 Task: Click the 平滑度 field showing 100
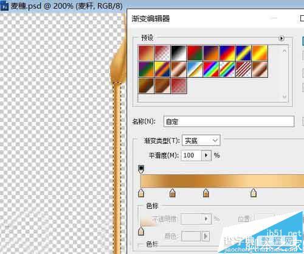[191, 155]
